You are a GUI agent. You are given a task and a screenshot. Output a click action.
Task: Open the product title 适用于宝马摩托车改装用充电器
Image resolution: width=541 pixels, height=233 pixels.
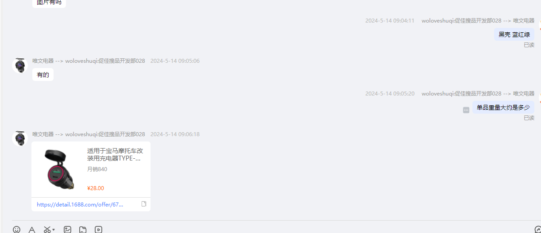(x=115, y=154)
